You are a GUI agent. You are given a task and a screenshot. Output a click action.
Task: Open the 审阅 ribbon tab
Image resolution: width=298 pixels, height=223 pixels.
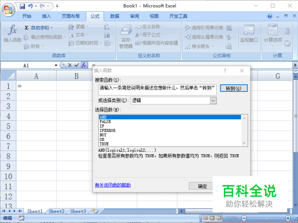(134, 16)
